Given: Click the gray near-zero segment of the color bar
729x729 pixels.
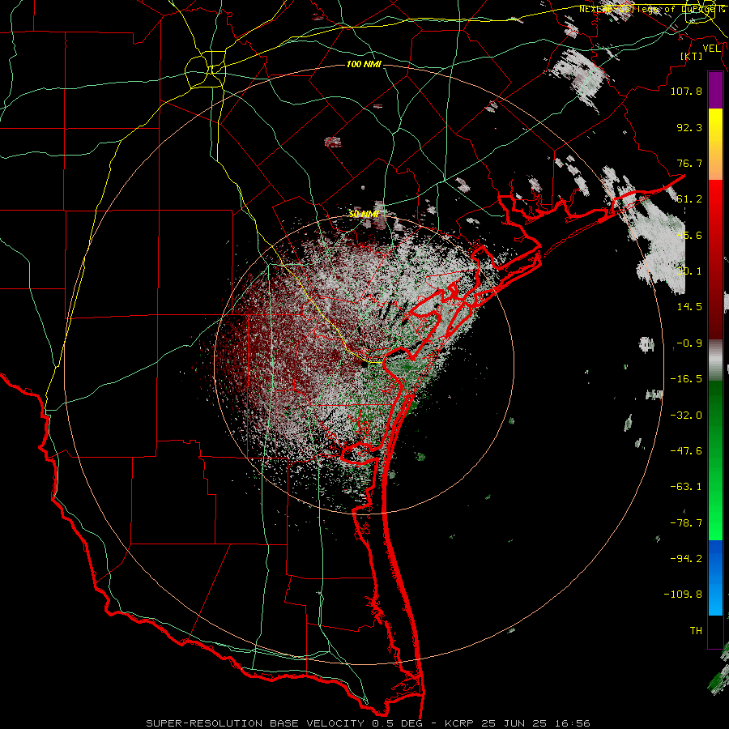Looking at the screenshot, I should [715, 360].
